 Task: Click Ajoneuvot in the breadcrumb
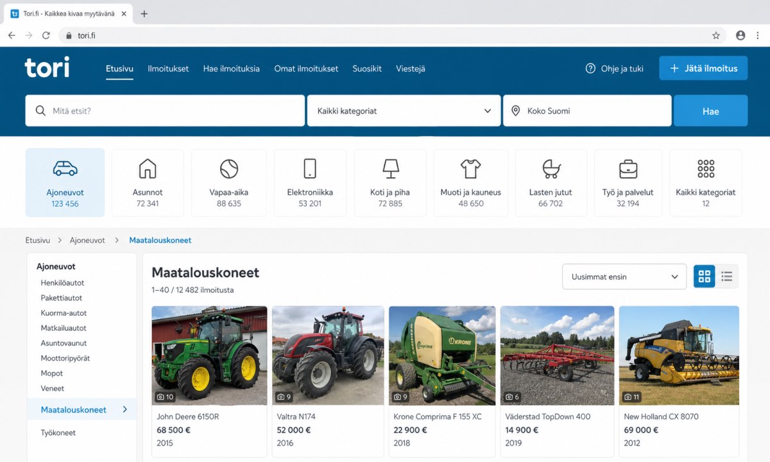pos(87,240)
